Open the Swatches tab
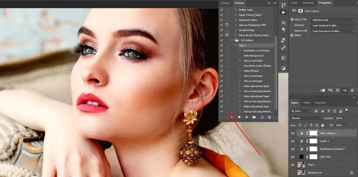 tap(308, 3)
